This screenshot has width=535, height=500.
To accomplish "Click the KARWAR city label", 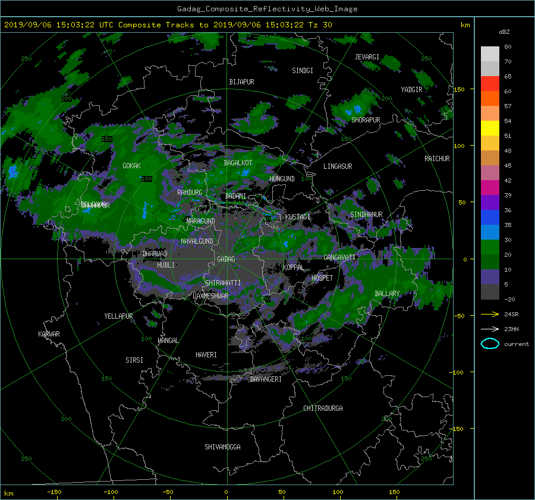I will pyautogui.click(x=49, y=334).
